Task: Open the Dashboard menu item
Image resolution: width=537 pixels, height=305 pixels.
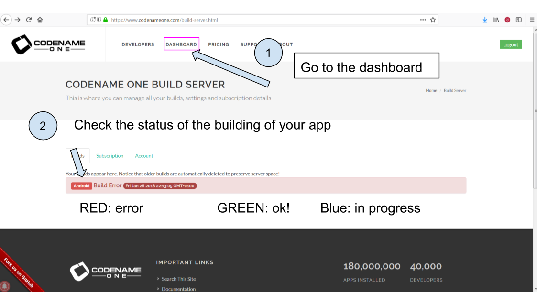Action: pos(182,44)
